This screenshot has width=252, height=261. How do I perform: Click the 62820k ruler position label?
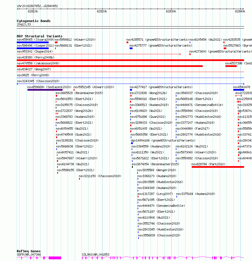tap(102, 11)
